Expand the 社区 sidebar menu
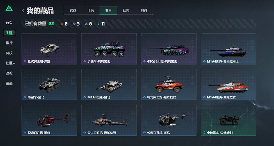 click(10, 63)
